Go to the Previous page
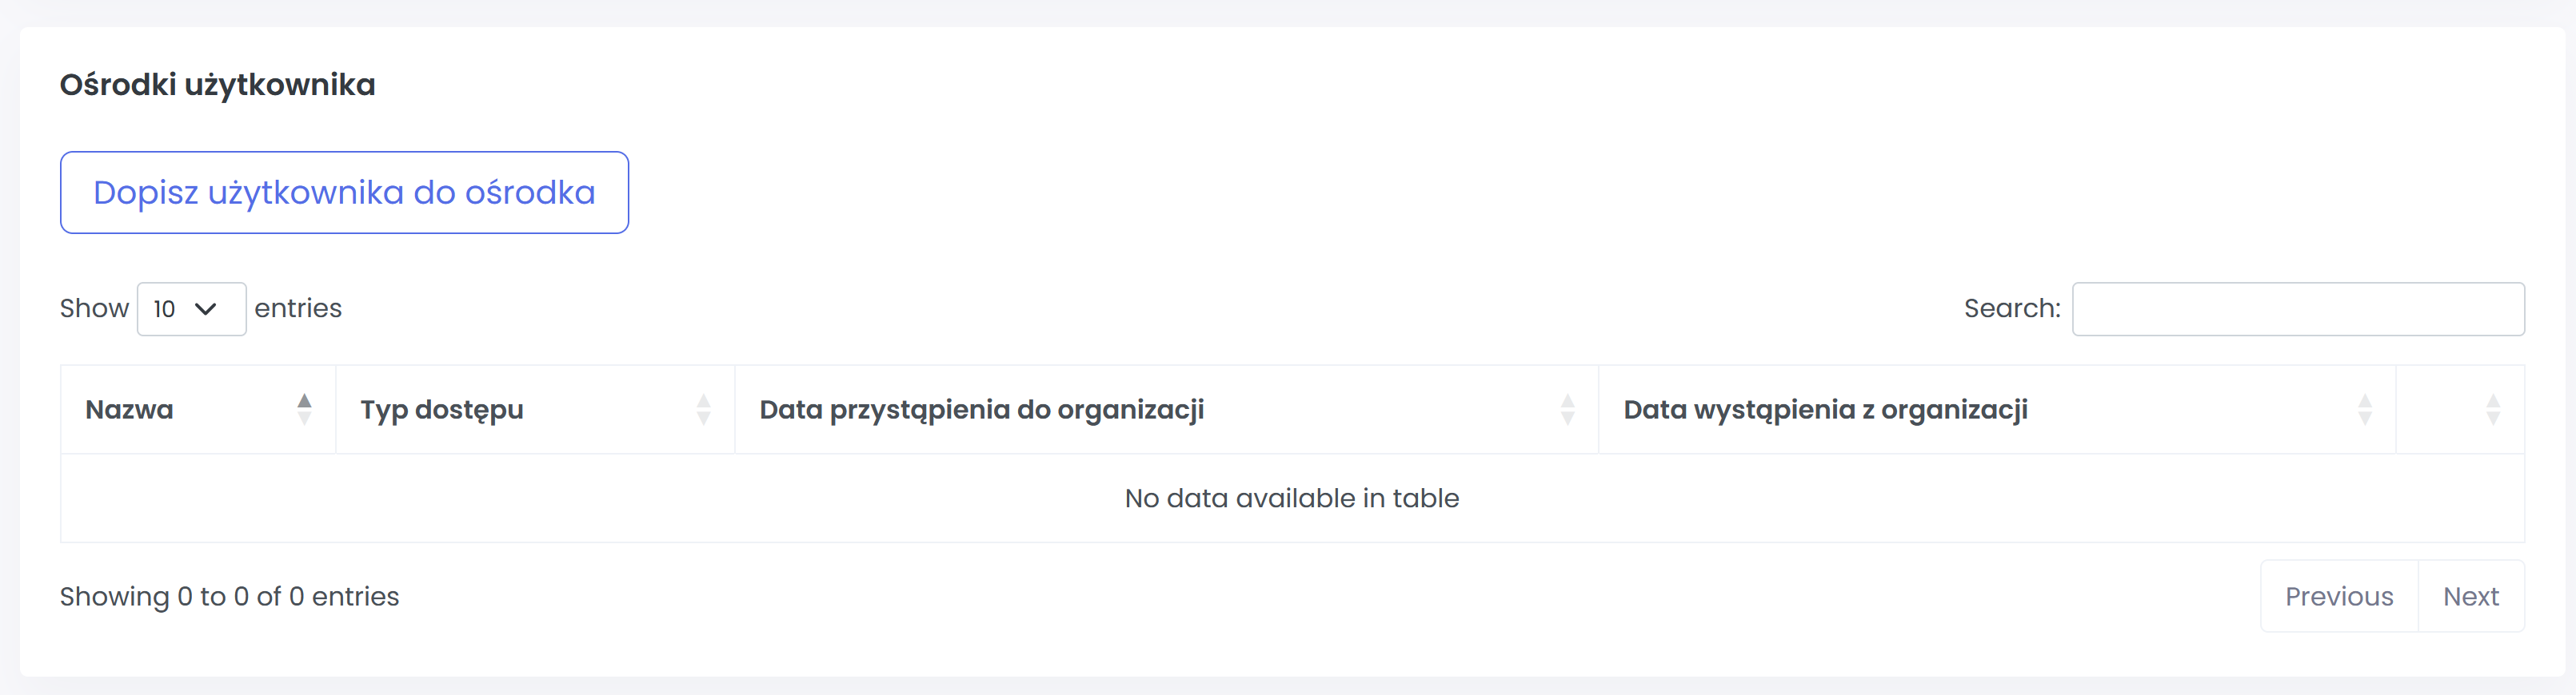The image size is (2576, 695). click(2338, 596)
